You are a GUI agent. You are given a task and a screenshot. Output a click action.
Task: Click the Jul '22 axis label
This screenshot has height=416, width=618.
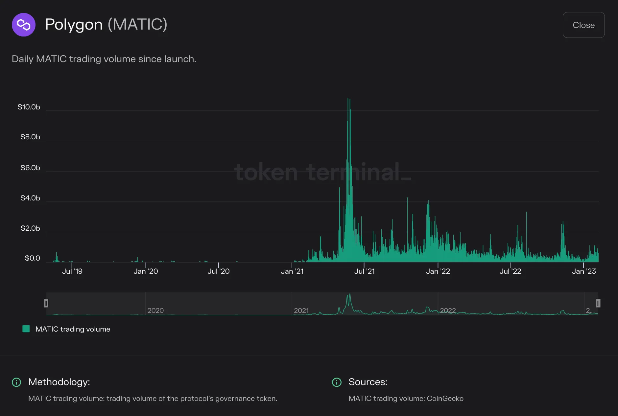click(x=510, y=271)
